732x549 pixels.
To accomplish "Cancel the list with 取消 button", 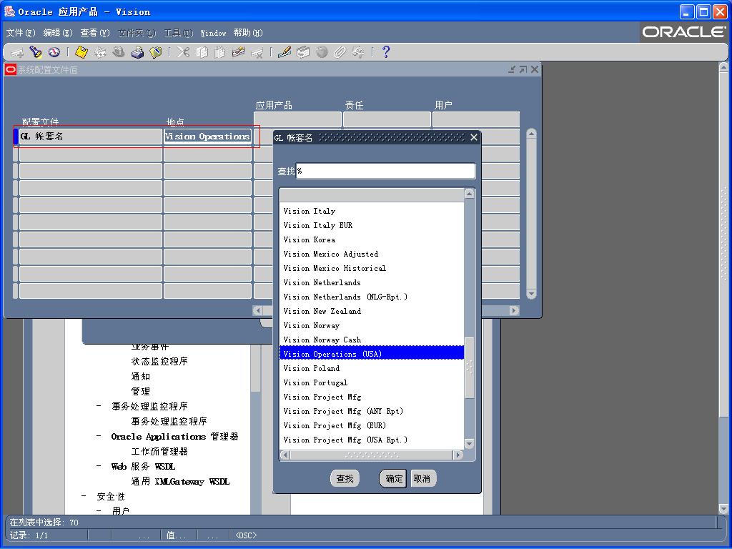I will click(422, 478).
